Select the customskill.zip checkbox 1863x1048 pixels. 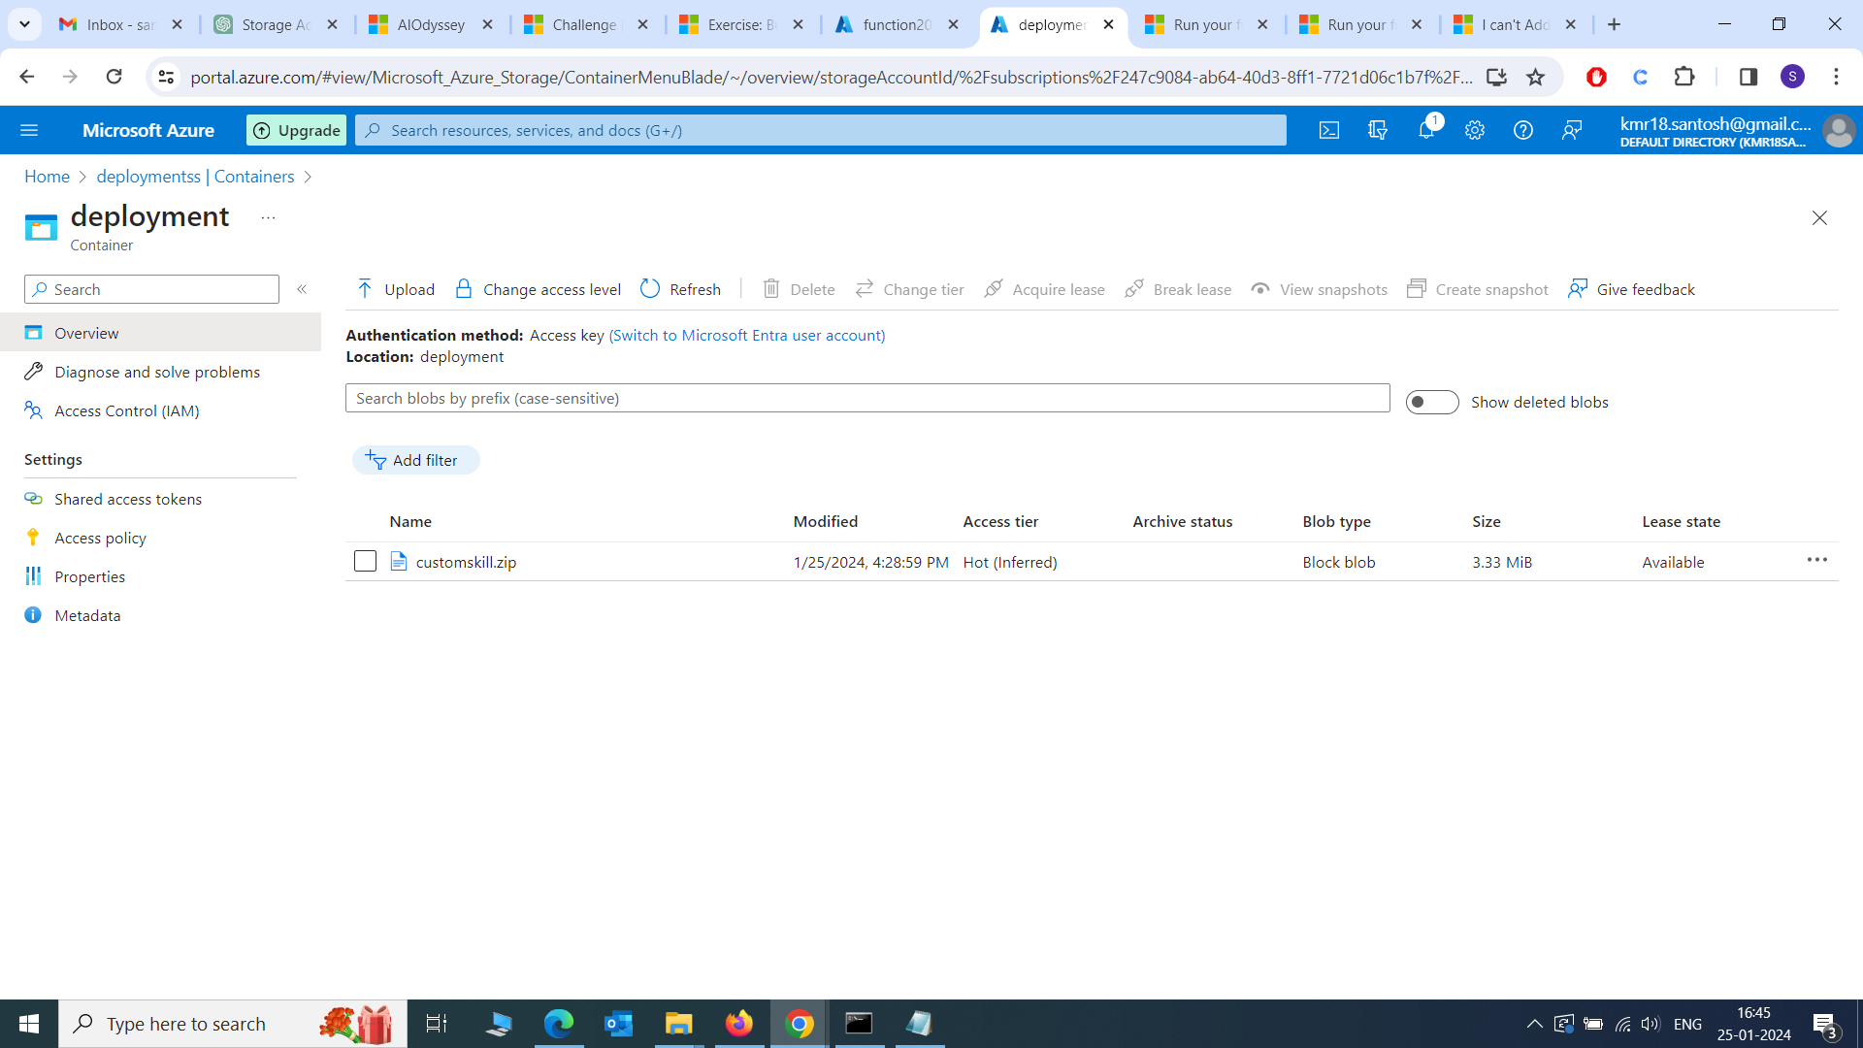click(x=365, y=562)
